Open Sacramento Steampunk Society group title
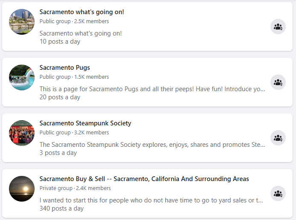Screen dimensions: 296x220 pos(85,123)
